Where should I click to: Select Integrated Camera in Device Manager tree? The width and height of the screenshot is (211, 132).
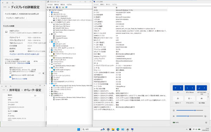[x=60, y=36]
